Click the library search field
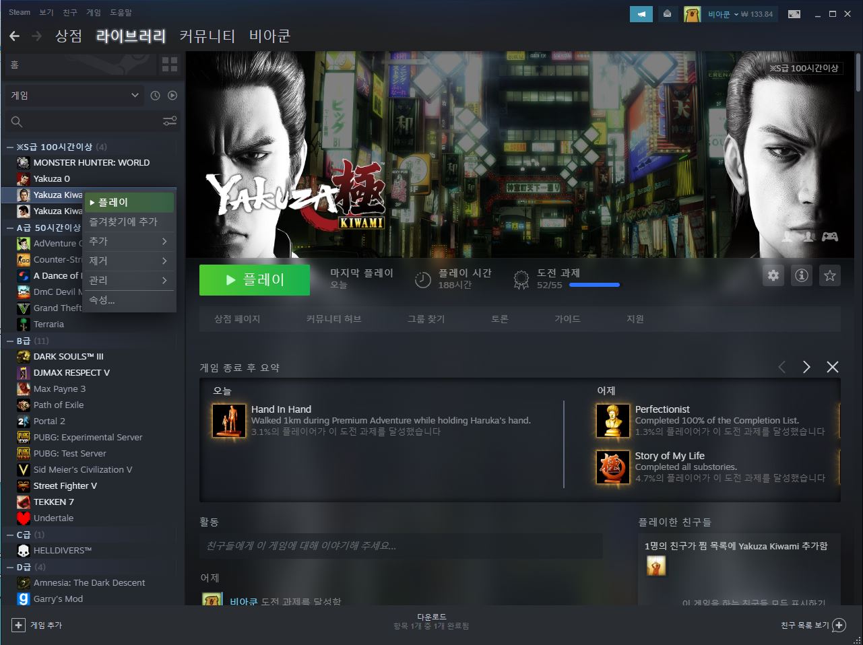 tap(82, 121)
